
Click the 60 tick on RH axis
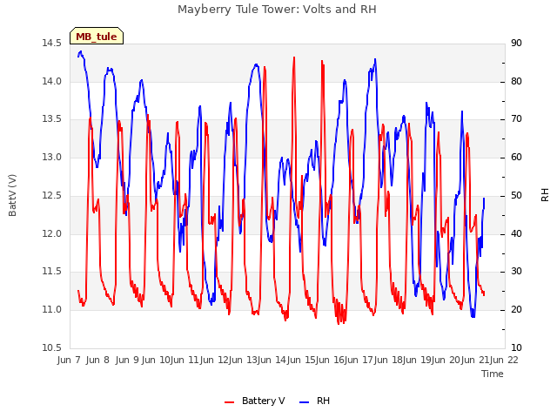pos(516,157)
